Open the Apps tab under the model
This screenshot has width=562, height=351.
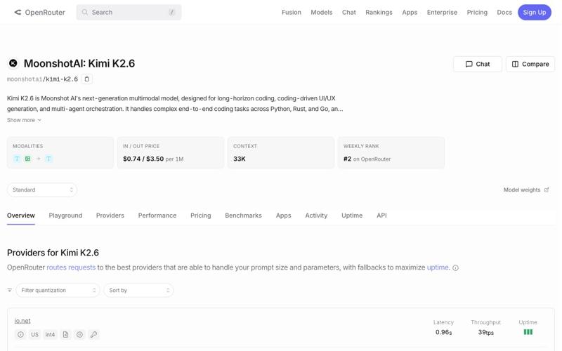coord(284,216)
